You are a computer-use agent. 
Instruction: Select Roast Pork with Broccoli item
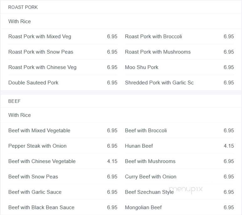click(x=179, y=36)
